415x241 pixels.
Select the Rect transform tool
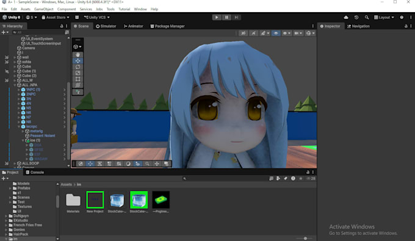[x=78, y=79]
